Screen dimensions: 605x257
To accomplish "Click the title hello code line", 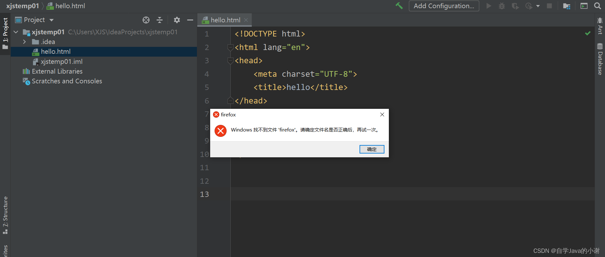I will coord(301,87).
